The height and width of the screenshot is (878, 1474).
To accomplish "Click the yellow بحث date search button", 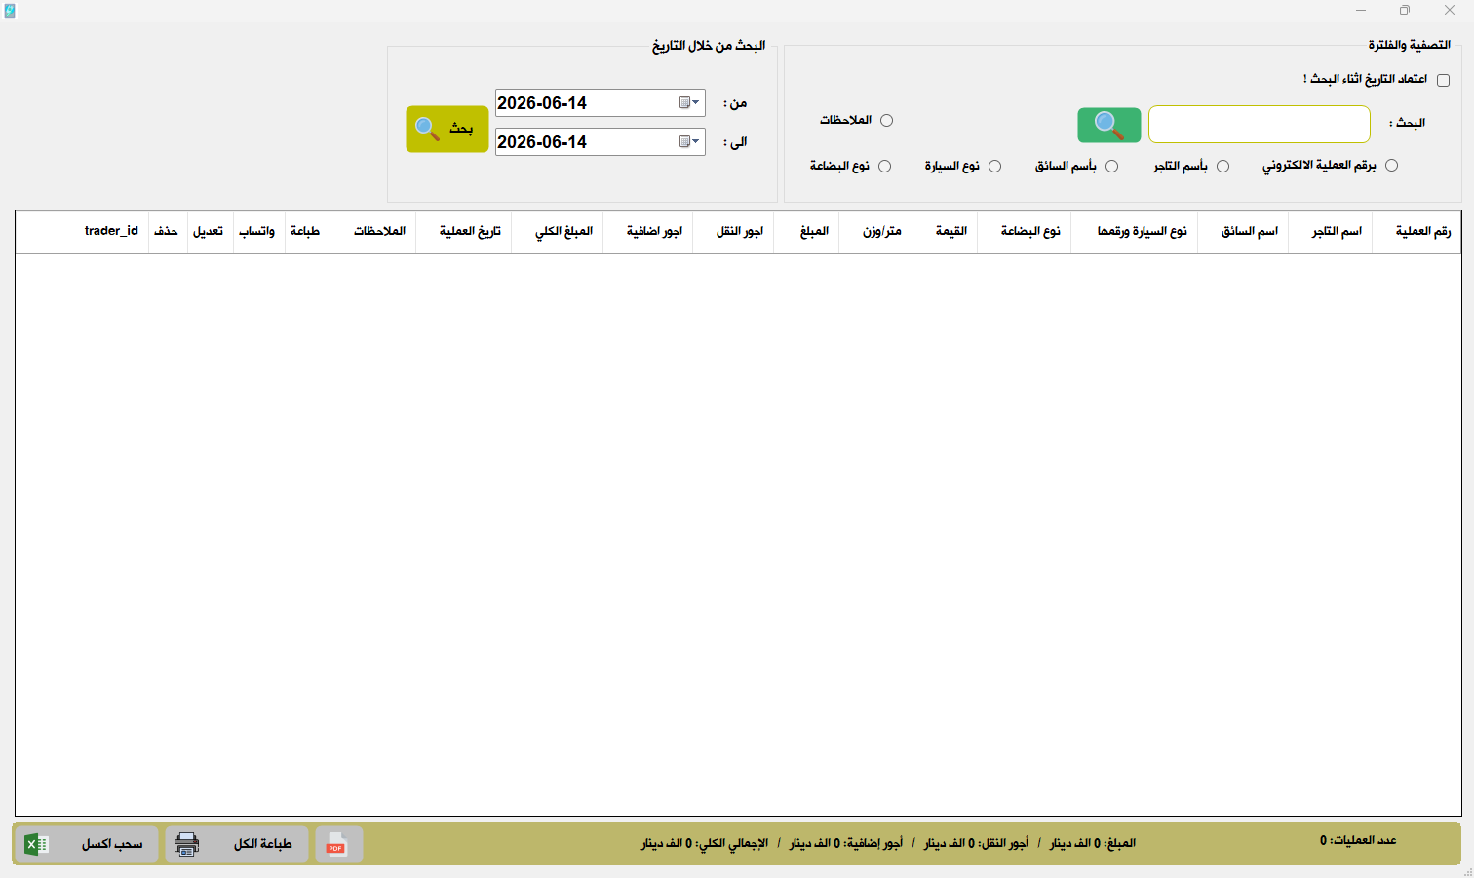I will [x=447, y=129].
